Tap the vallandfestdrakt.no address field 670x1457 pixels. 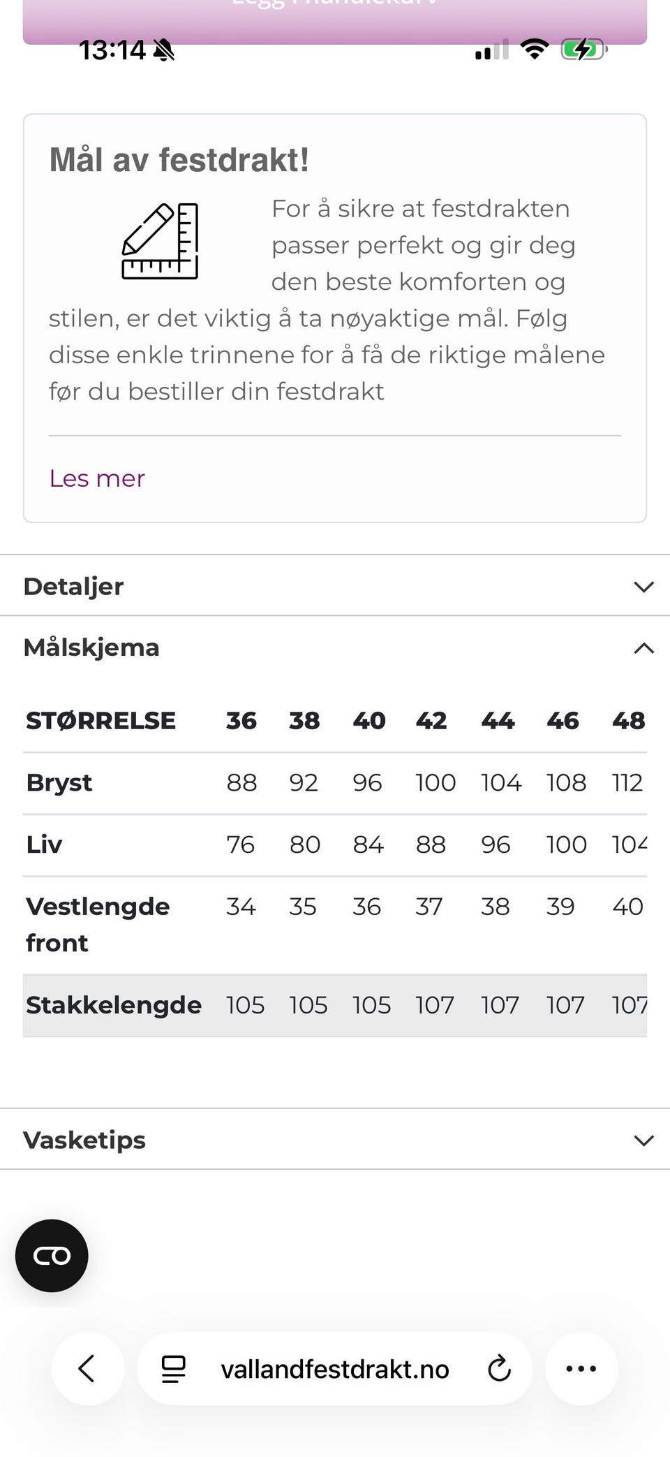[335, 1369]
